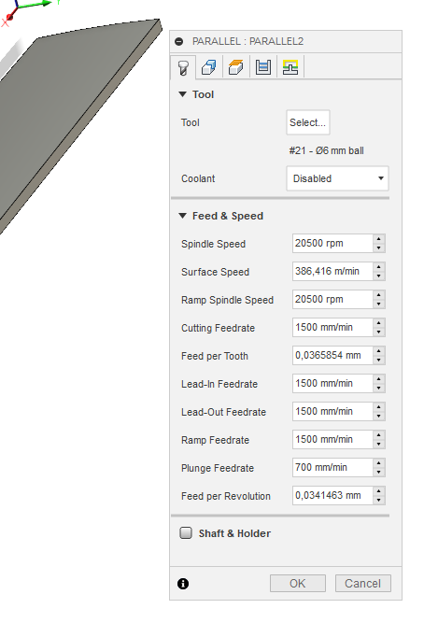Open the Tool tab icon
The width and height of the screenshot is (424, 623).
click(183, 67)
